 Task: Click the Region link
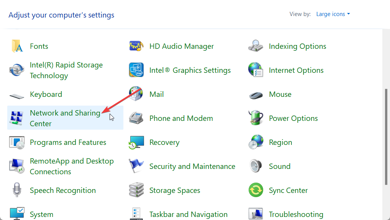coord(280,142)
